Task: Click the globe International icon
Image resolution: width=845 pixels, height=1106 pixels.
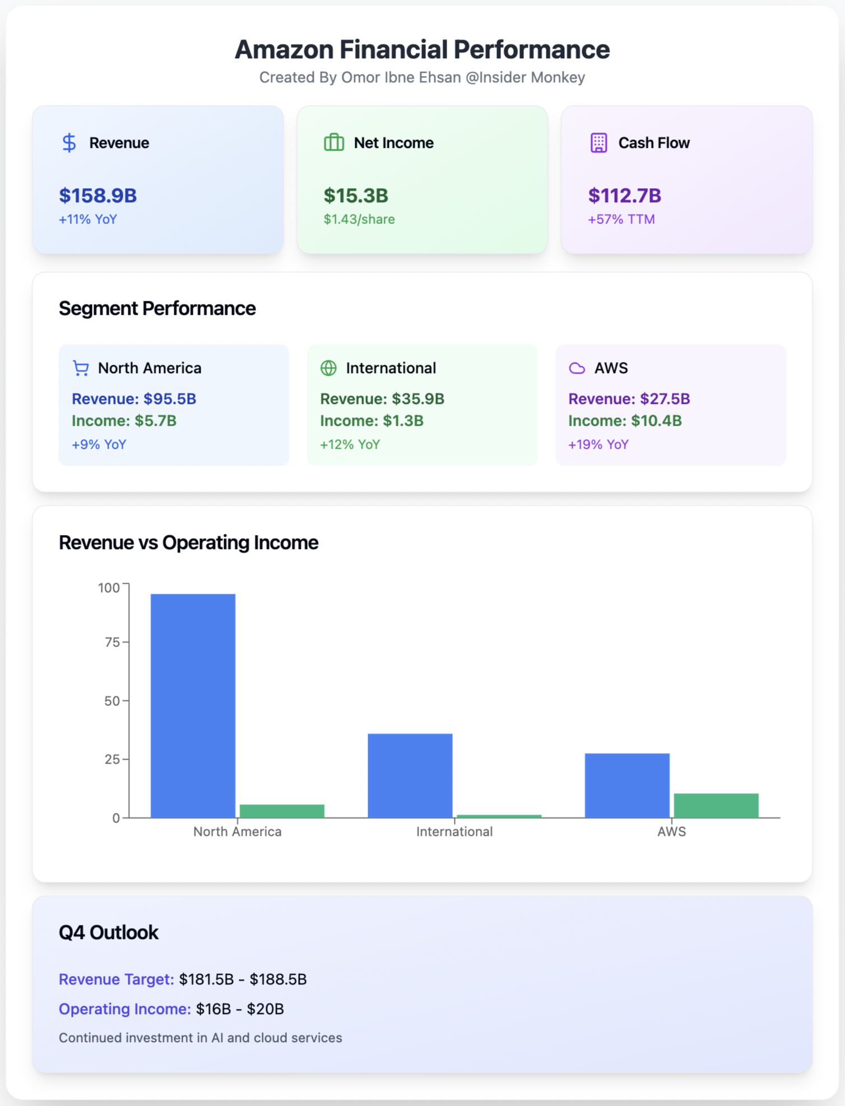Action: [x=328, y=368]
